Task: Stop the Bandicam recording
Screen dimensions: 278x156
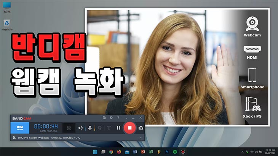Action: pos(129,128)
